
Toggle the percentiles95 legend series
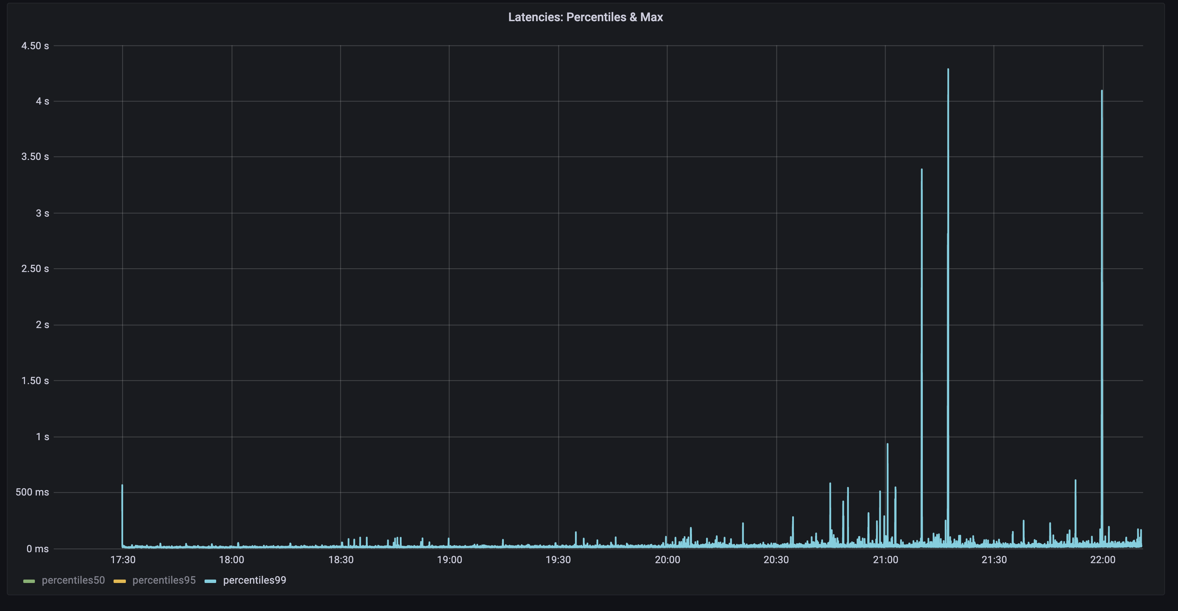(164, 580)
